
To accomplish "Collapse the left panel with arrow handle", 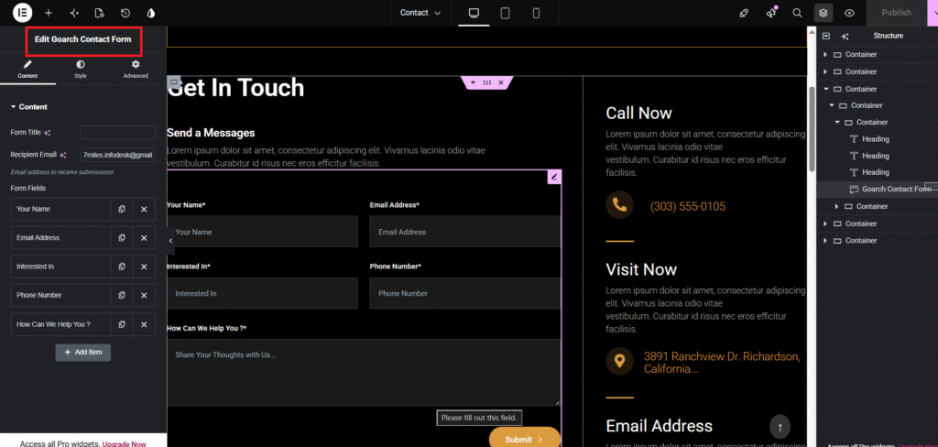I will pyautogui.click(x=170, y=241).
